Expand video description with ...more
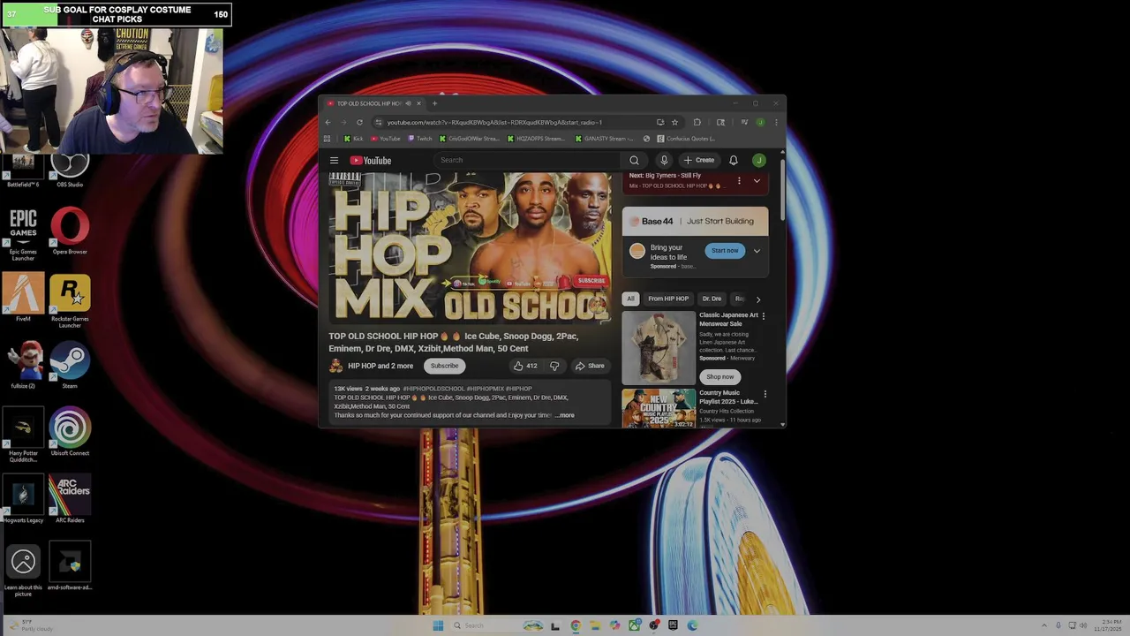The height and width of the screenshot is (636, 1130). (564, 415)
